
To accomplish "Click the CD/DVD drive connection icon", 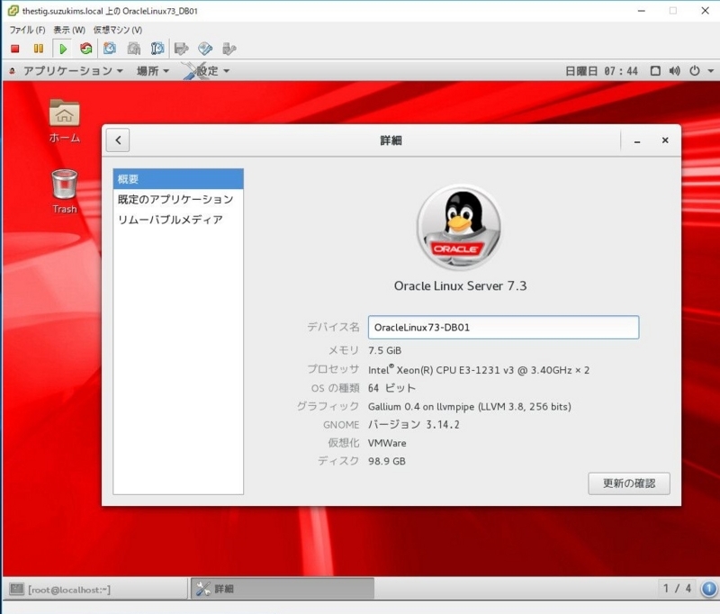I will coord(205,49).
